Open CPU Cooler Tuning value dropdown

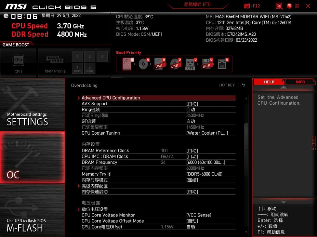coord(207,133)
